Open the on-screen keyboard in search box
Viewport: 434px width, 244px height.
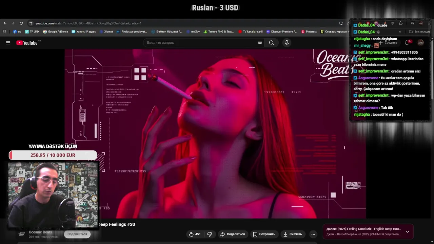click(x=260, y=43)
